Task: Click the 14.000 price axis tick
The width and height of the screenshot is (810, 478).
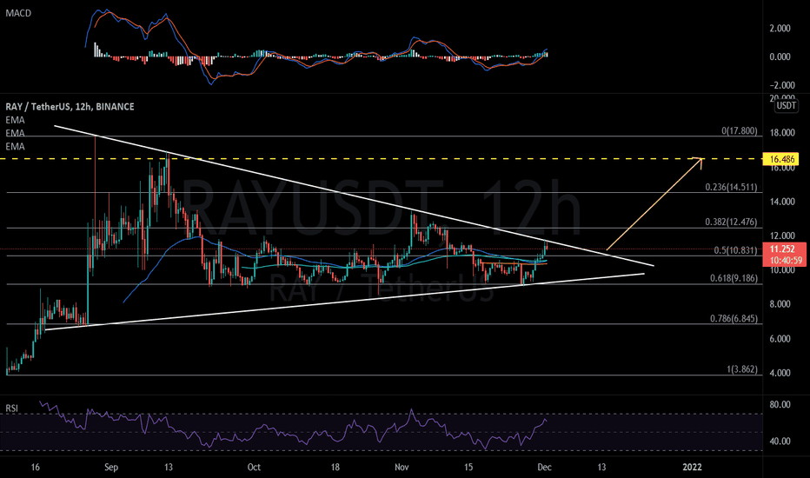Action: click(x=782, y=202)
